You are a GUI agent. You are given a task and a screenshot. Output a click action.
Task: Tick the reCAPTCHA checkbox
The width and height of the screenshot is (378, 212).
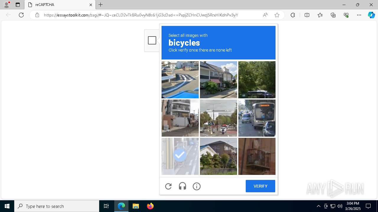click(152, 40)
